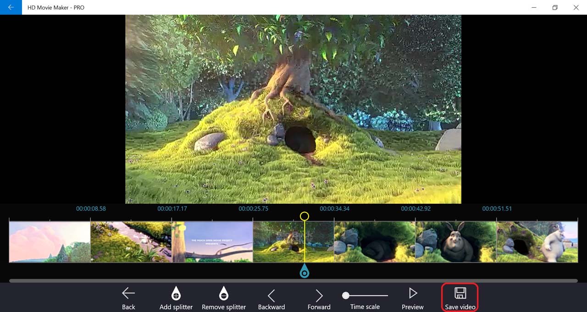Select the stream landscape thumbnail

click(x=131, y=242)
